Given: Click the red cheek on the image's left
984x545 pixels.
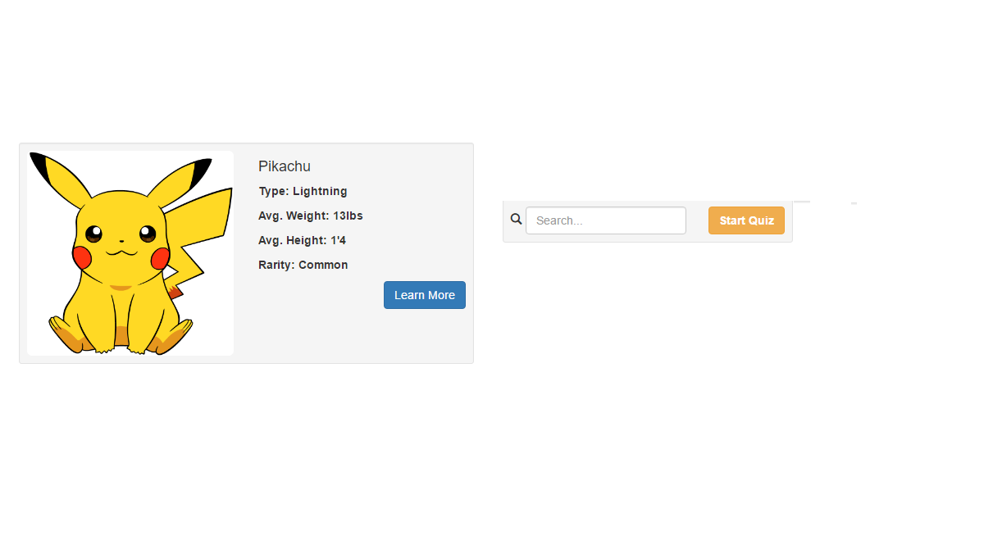Looking at the screenshot, I should 82,257.
